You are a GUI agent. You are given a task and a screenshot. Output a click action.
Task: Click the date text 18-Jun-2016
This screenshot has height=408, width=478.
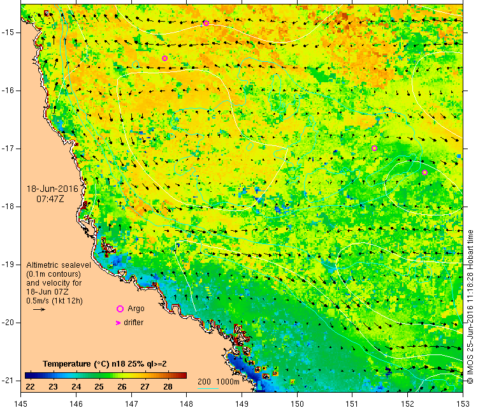click(52, 189)
